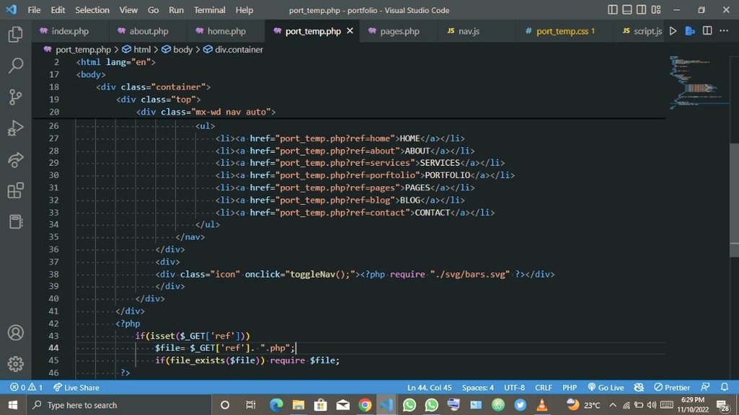This screenshot has height=415, width=739.
Task: Open the Spaces: 4 indentation selector
Action: point(478,387)
